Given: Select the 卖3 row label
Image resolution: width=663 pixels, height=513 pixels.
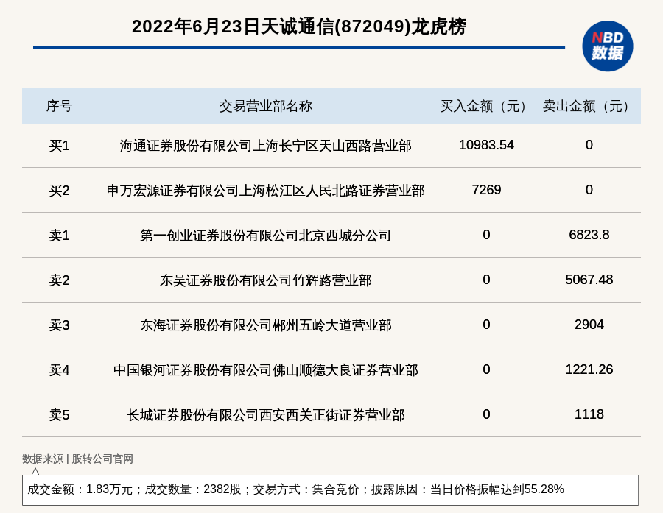Looking at the screenshot, I should [59, 325].
